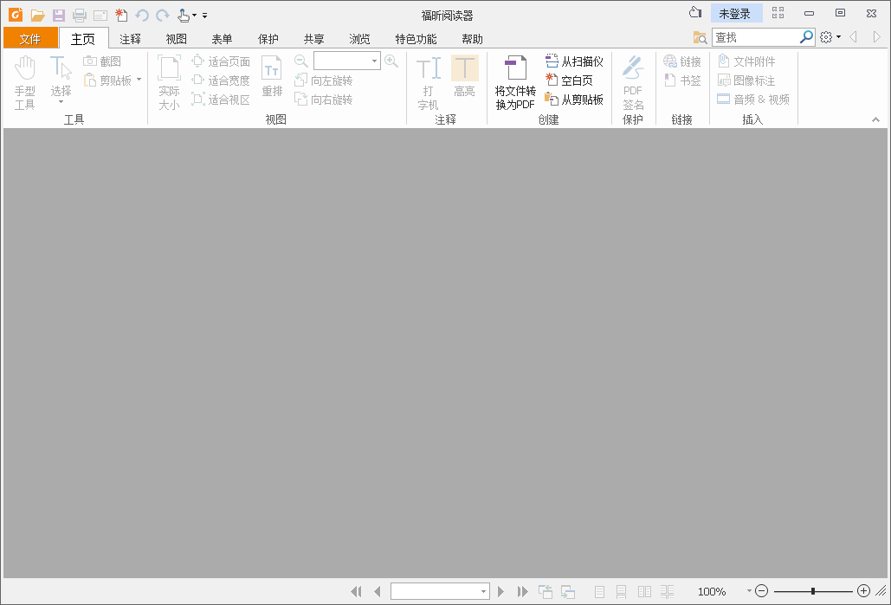Click 向左旋转 rotate left
The image size is (891, 605).
[x=324, y=80]
